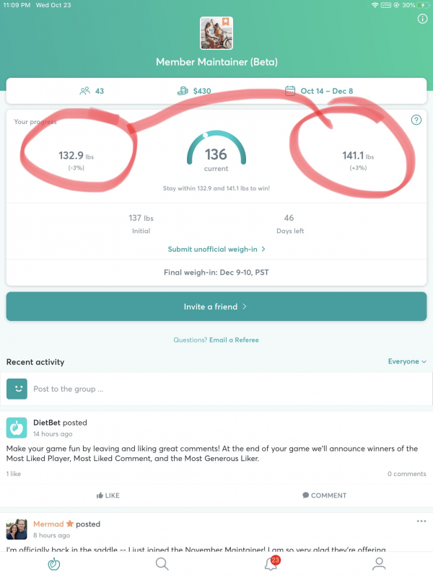The width and height of the screenshot is (433, 577).
Task: Open the info icon in header
Action: point(422,19)
